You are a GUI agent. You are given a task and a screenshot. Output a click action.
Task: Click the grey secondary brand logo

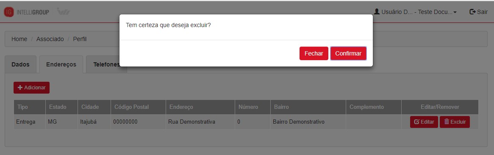click(63, 12)
